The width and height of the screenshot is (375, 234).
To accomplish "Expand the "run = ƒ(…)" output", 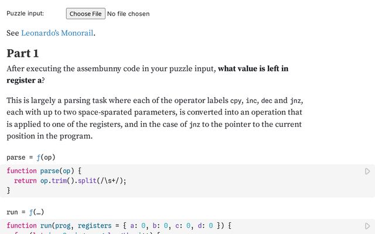I will (x=26, y=212).
